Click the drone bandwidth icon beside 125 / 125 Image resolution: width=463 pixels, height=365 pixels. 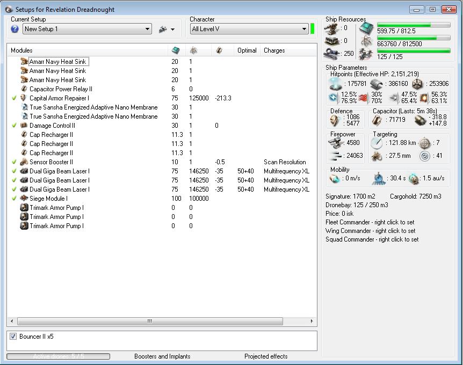(366, 55)
